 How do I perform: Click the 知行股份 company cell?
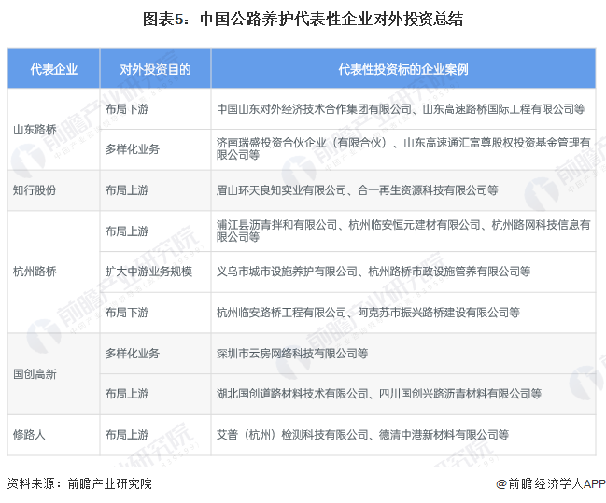tap(35, 189)
